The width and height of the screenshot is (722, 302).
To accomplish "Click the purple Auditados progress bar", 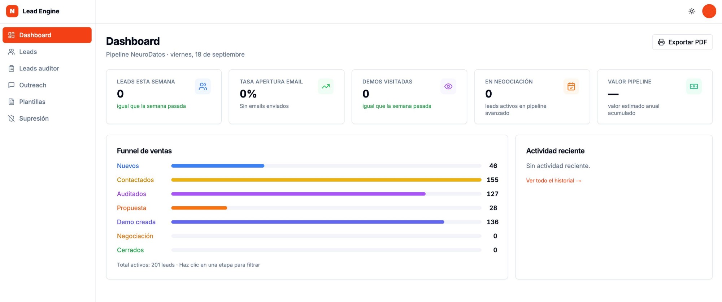I will pyautogui.click(x=298, y=194).
